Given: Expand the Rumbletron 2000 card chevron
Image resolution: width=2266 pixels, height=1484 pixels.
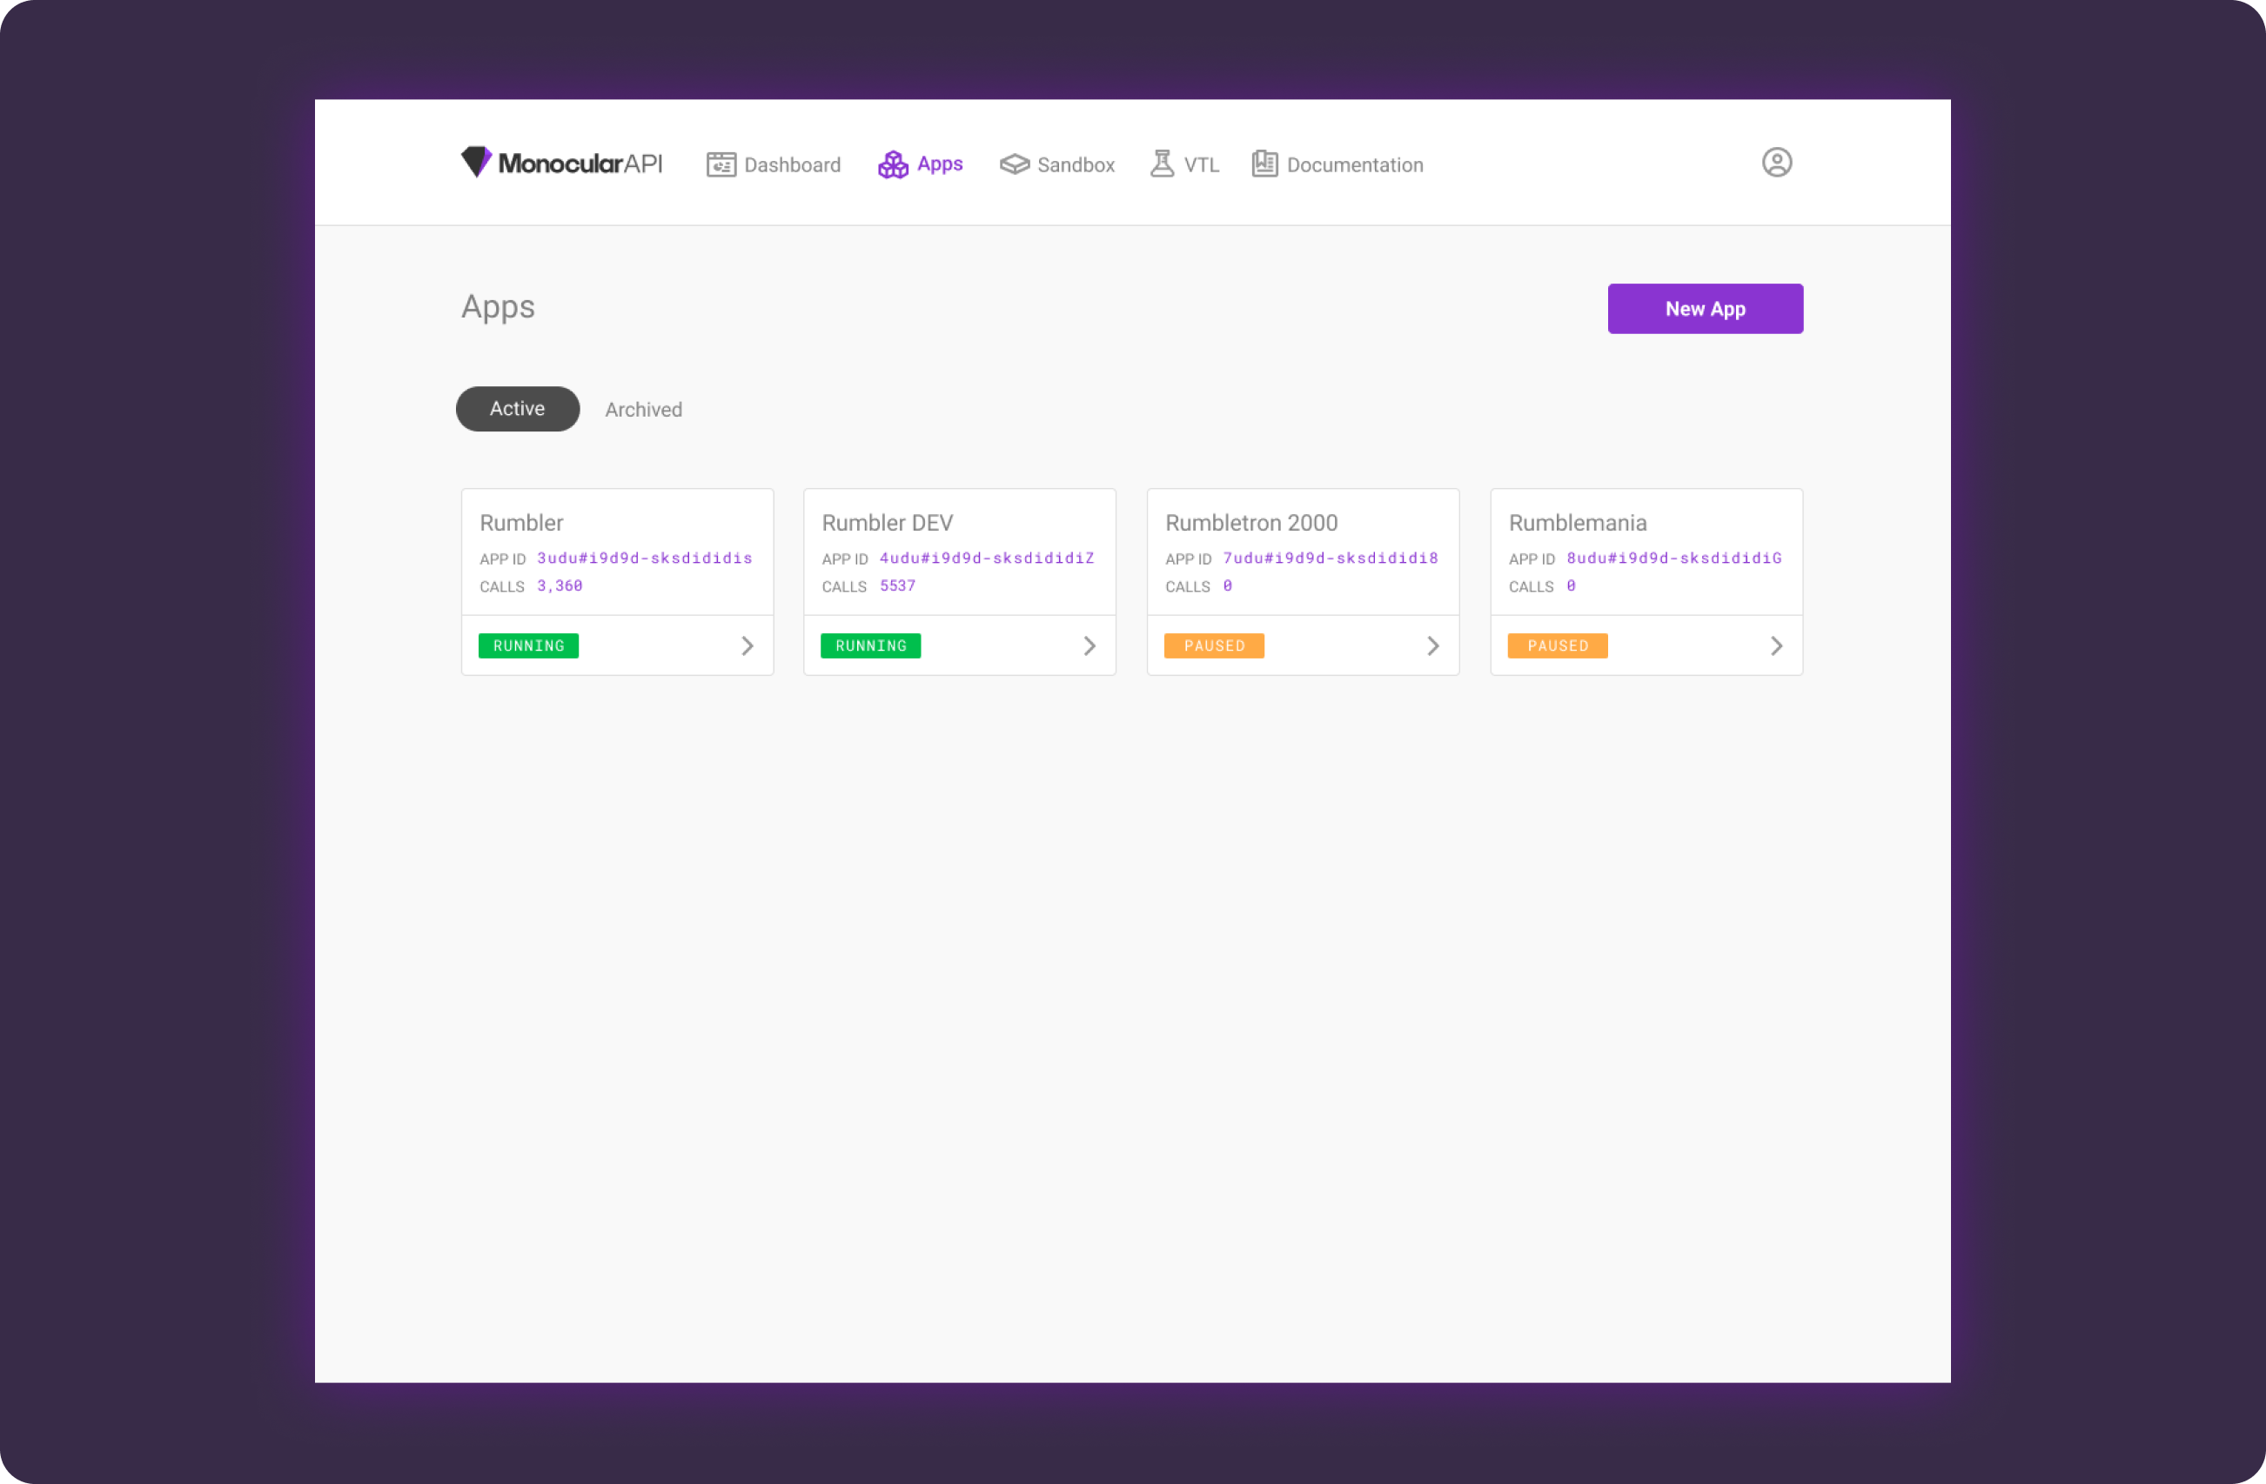Looking at the screenshot, I should tap(1433, 646).
